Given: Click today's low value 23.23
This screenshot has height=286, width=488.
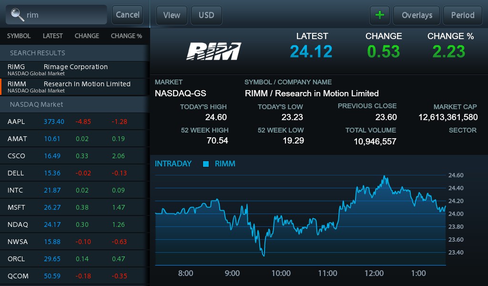Looking at the screenshot, I should [x=292, y=117].
